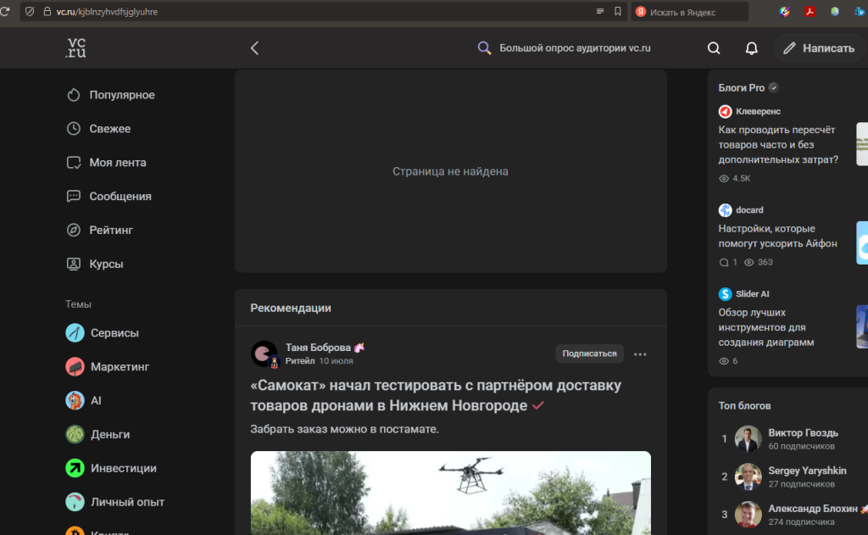Open reader mode icon in the address bar
The width and height of the screenshot is (868, 535).
[x=600, y=12]
